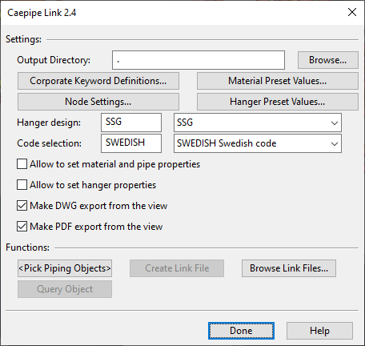Open Material Preset Values settings

tap(278, 81)
